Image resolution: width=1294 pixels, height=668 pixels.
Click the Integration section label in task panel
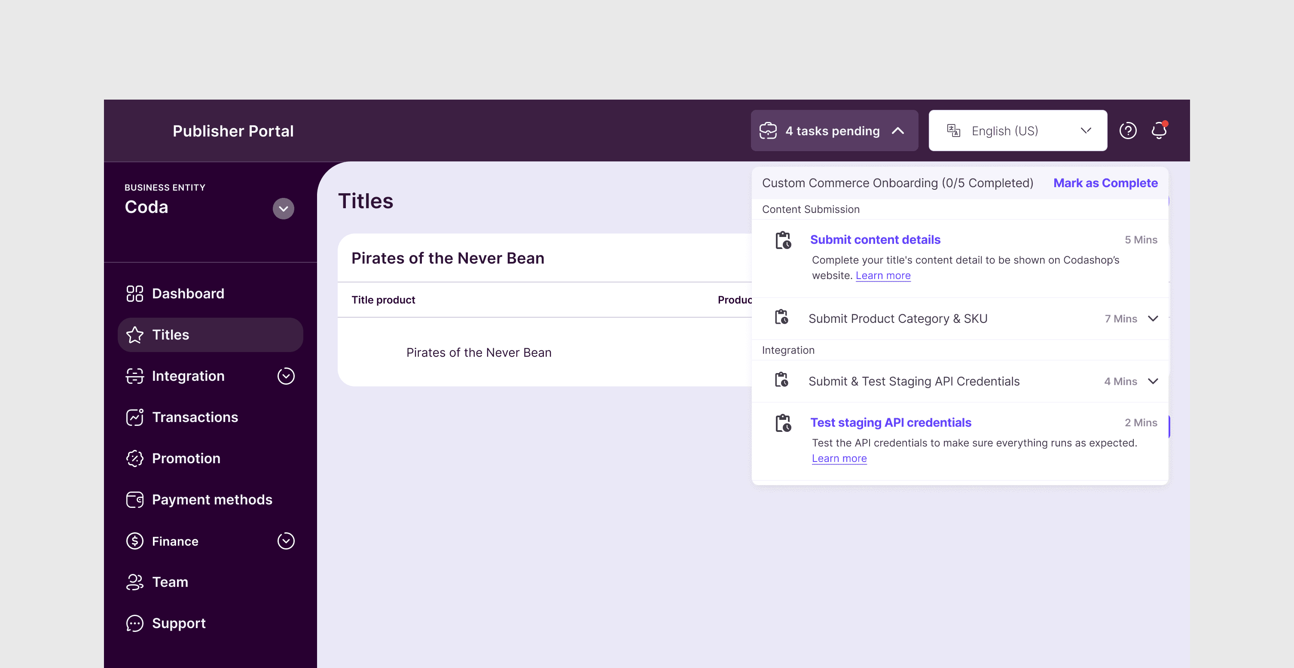[x=788, y=350]
